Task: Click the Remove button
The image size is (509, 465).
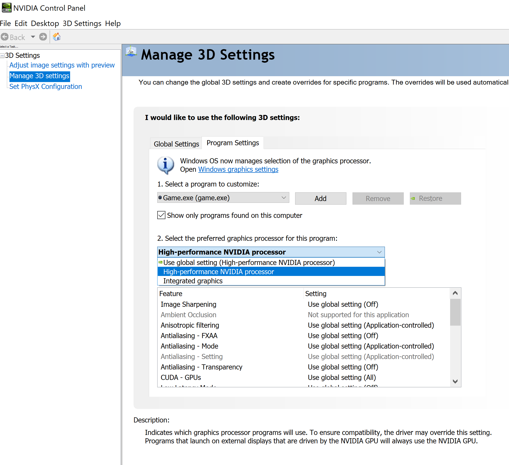Action: click(378, 198)
